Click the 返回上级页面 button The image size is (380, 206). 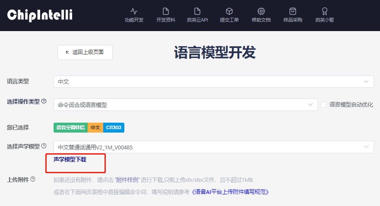coord(85,52)
